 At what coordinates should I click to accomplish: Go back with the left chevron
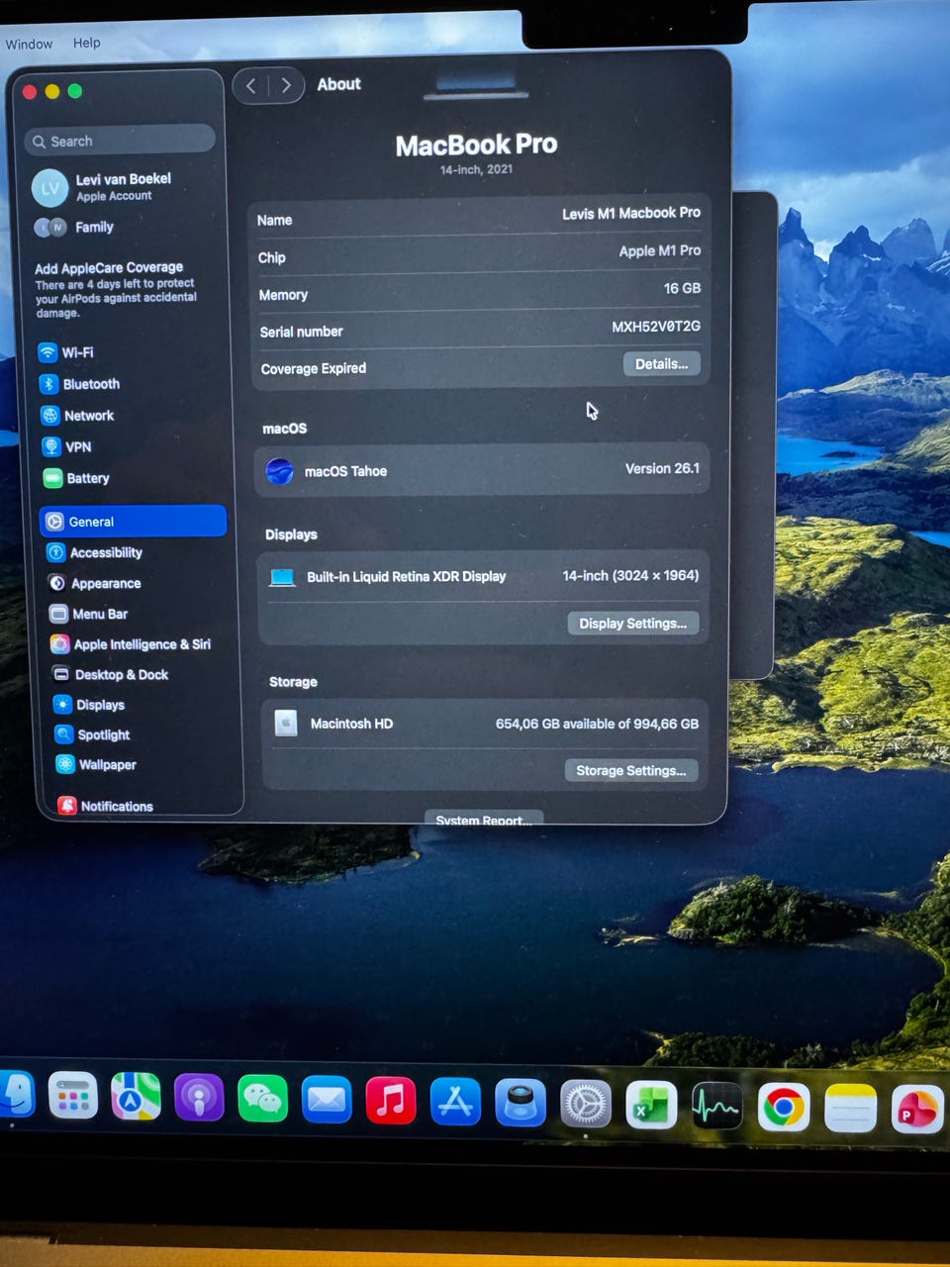click(x=251, y=85)
